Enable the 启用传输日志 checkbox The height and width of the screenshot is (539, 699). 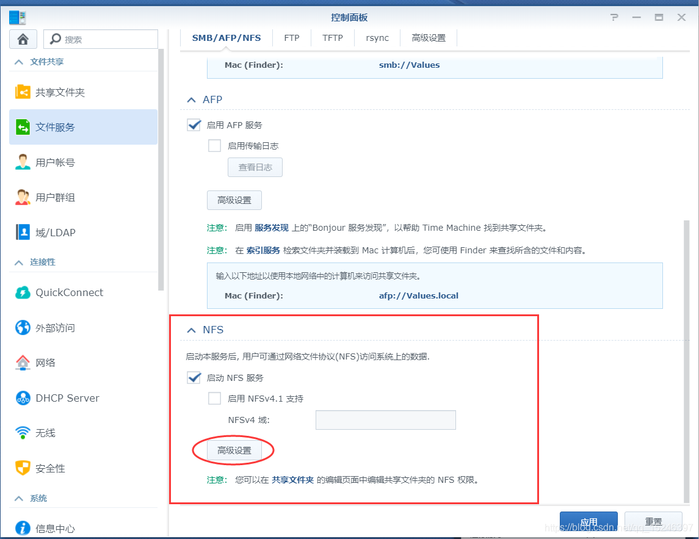coord(214,146)
